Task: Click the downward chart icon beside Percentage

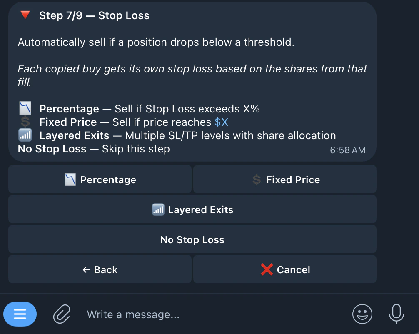Action: [25, 108]
